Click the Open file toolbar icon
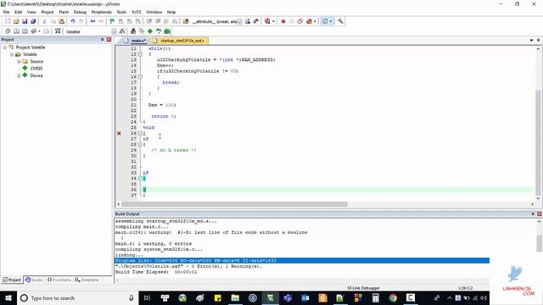The width and height of the screenshot is (543, 305). 16,21
